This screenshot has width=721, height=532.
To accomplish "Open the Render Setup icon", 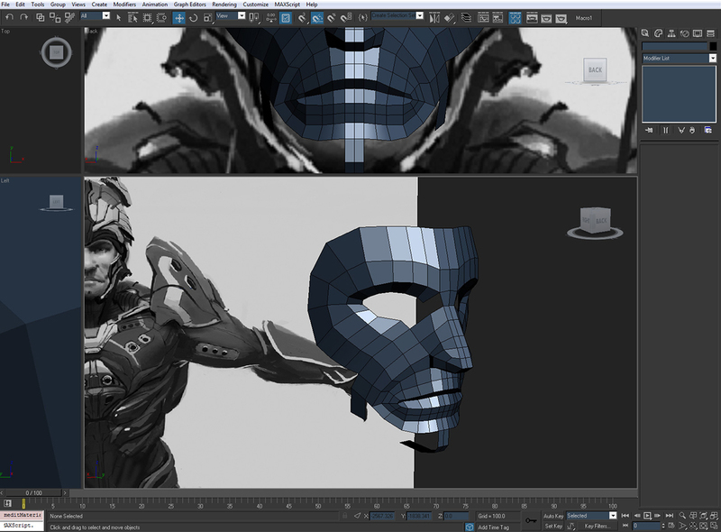I will [532, 17].
